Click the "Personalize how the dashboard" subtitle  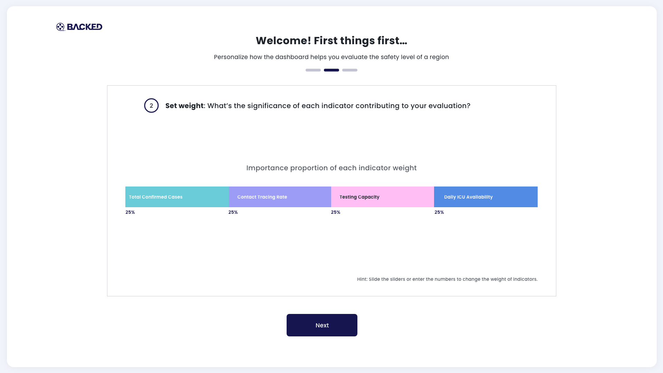331,57
